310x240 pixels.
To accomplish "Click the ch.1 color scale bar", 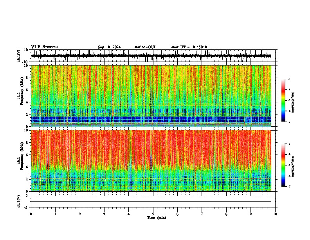I will click(x=283, y=100).
